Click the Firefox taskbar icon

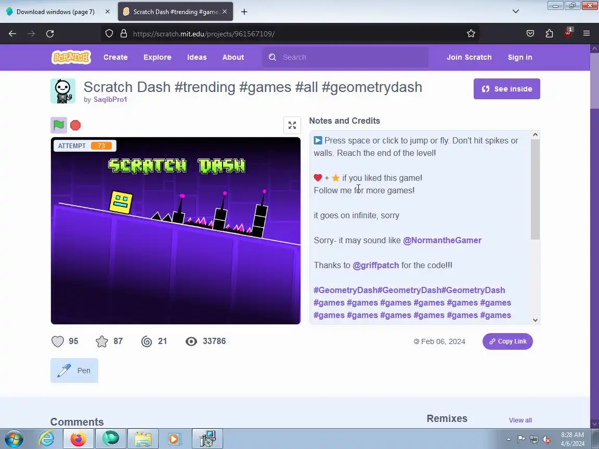78,439
